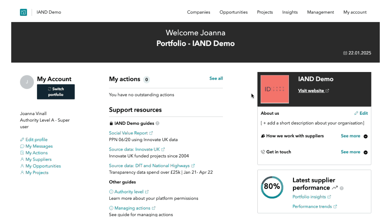Click the Switch portfolio button
This screenshot has width=391, height=220.
point(56,92)
